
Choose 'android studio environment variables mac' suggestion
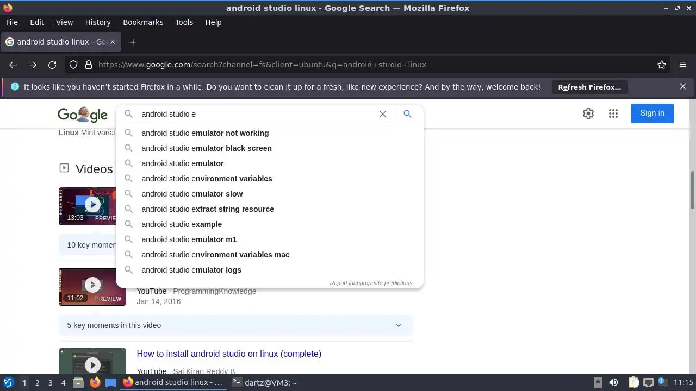pos(270,255)
